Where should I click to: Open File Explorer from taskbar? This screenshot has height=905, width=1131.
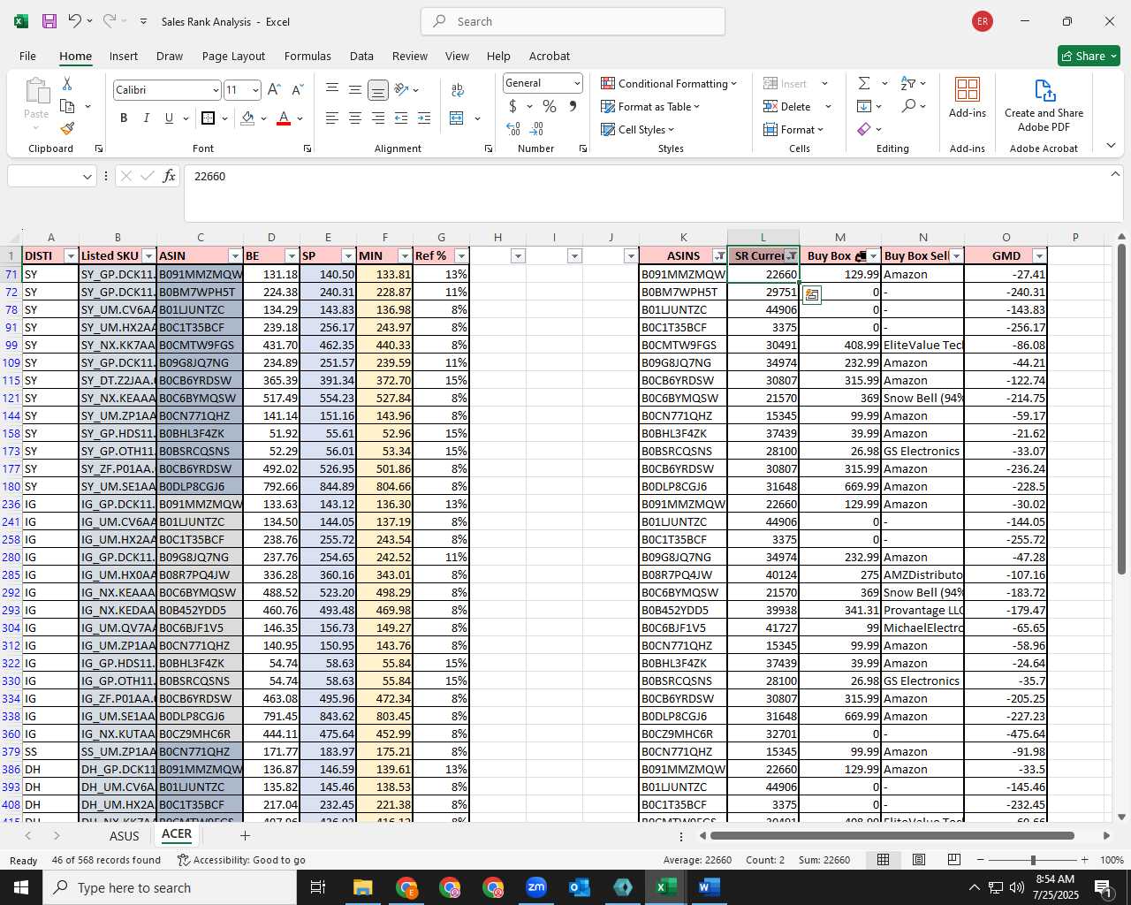pyautogui.click(x=363, y=886)
